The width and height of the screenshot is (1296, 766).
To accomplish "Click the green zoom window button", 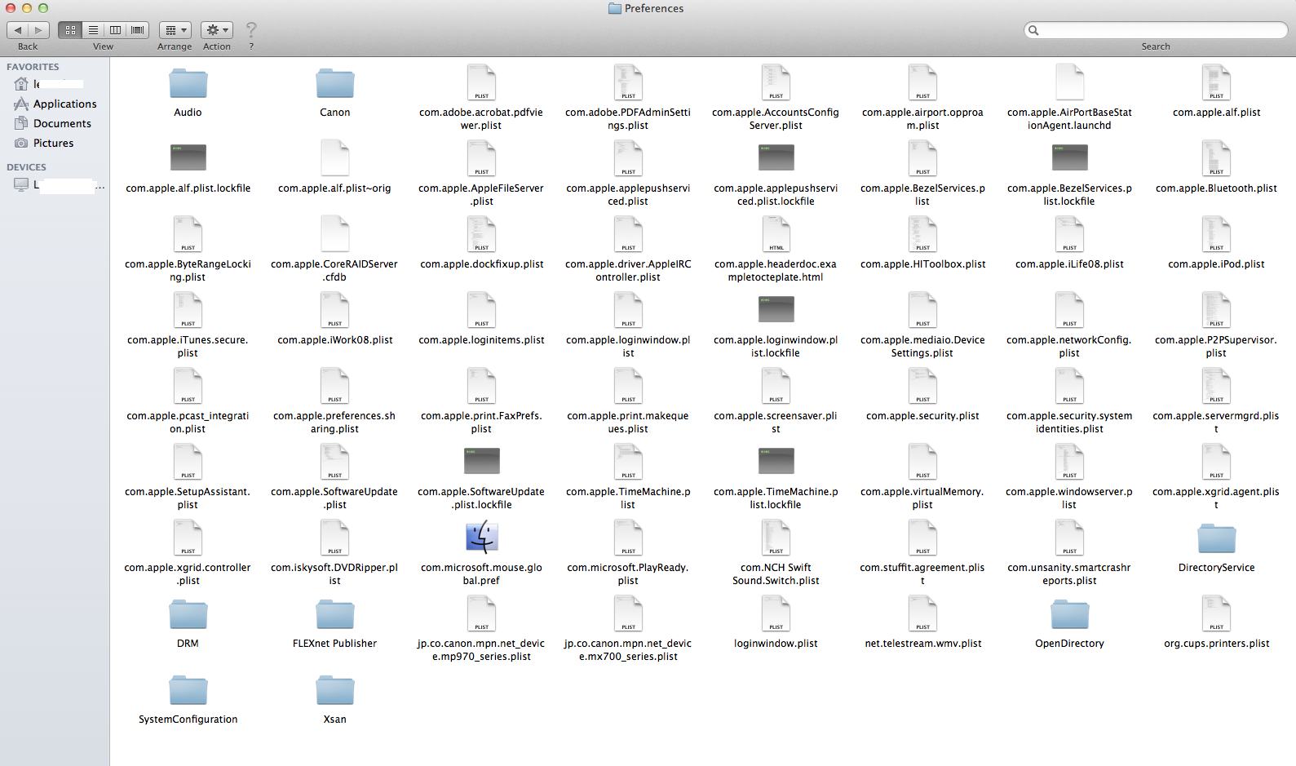I will pyautogui.click(x=42, y=8).
